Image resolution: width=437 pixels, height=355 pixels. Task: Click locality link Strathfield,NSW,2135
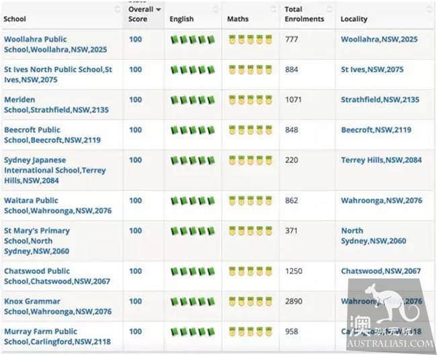380,99
